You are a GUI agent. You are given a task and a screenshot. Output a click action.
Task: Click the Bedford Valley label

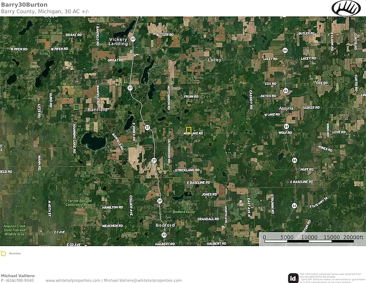point(184,212)
